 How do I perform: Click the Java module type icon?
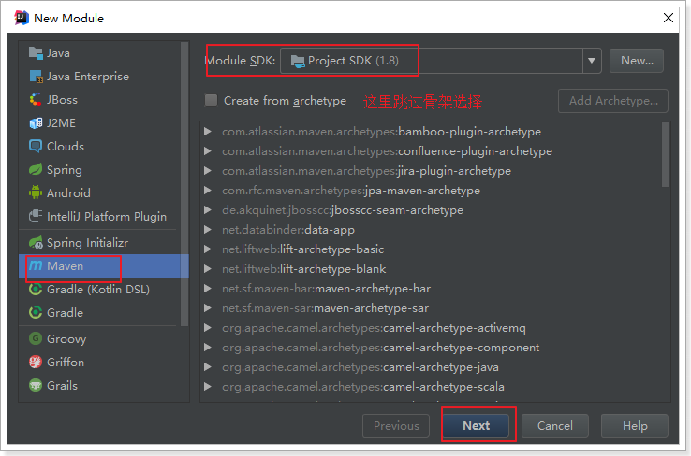coord(36,53)
